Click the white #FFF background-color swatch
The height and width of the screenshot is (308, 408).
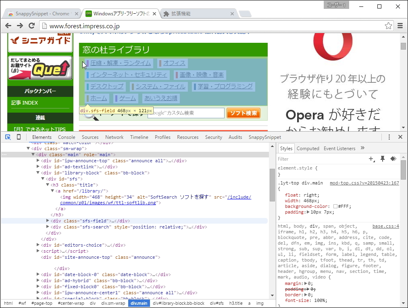coord(335,206)
